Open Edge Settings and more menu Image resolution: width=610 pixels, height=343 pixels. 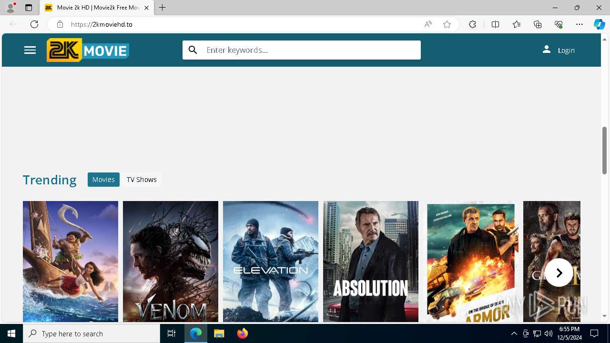click(579, 24)
